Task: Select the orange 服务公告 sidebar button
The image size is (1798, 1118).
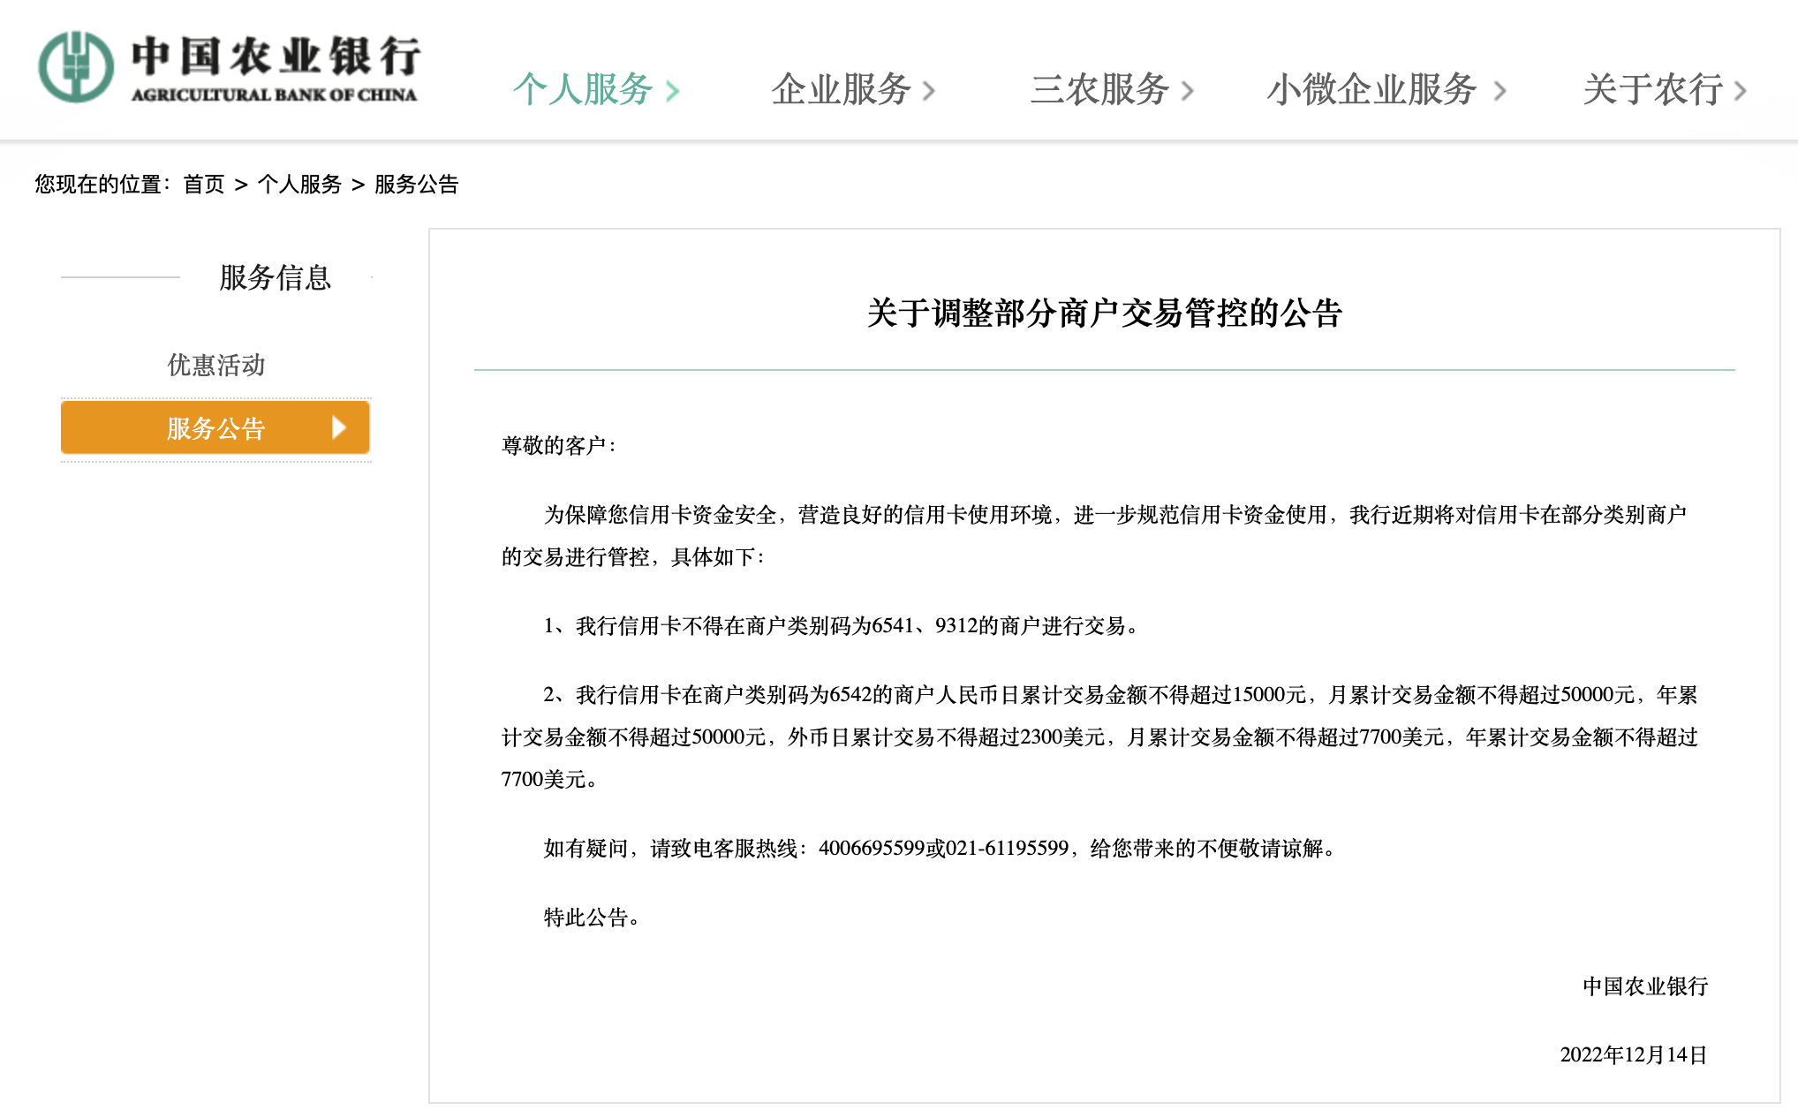Action: click(215, 428)
